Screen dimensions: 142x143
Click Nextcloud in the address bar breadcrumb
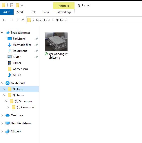43,20
